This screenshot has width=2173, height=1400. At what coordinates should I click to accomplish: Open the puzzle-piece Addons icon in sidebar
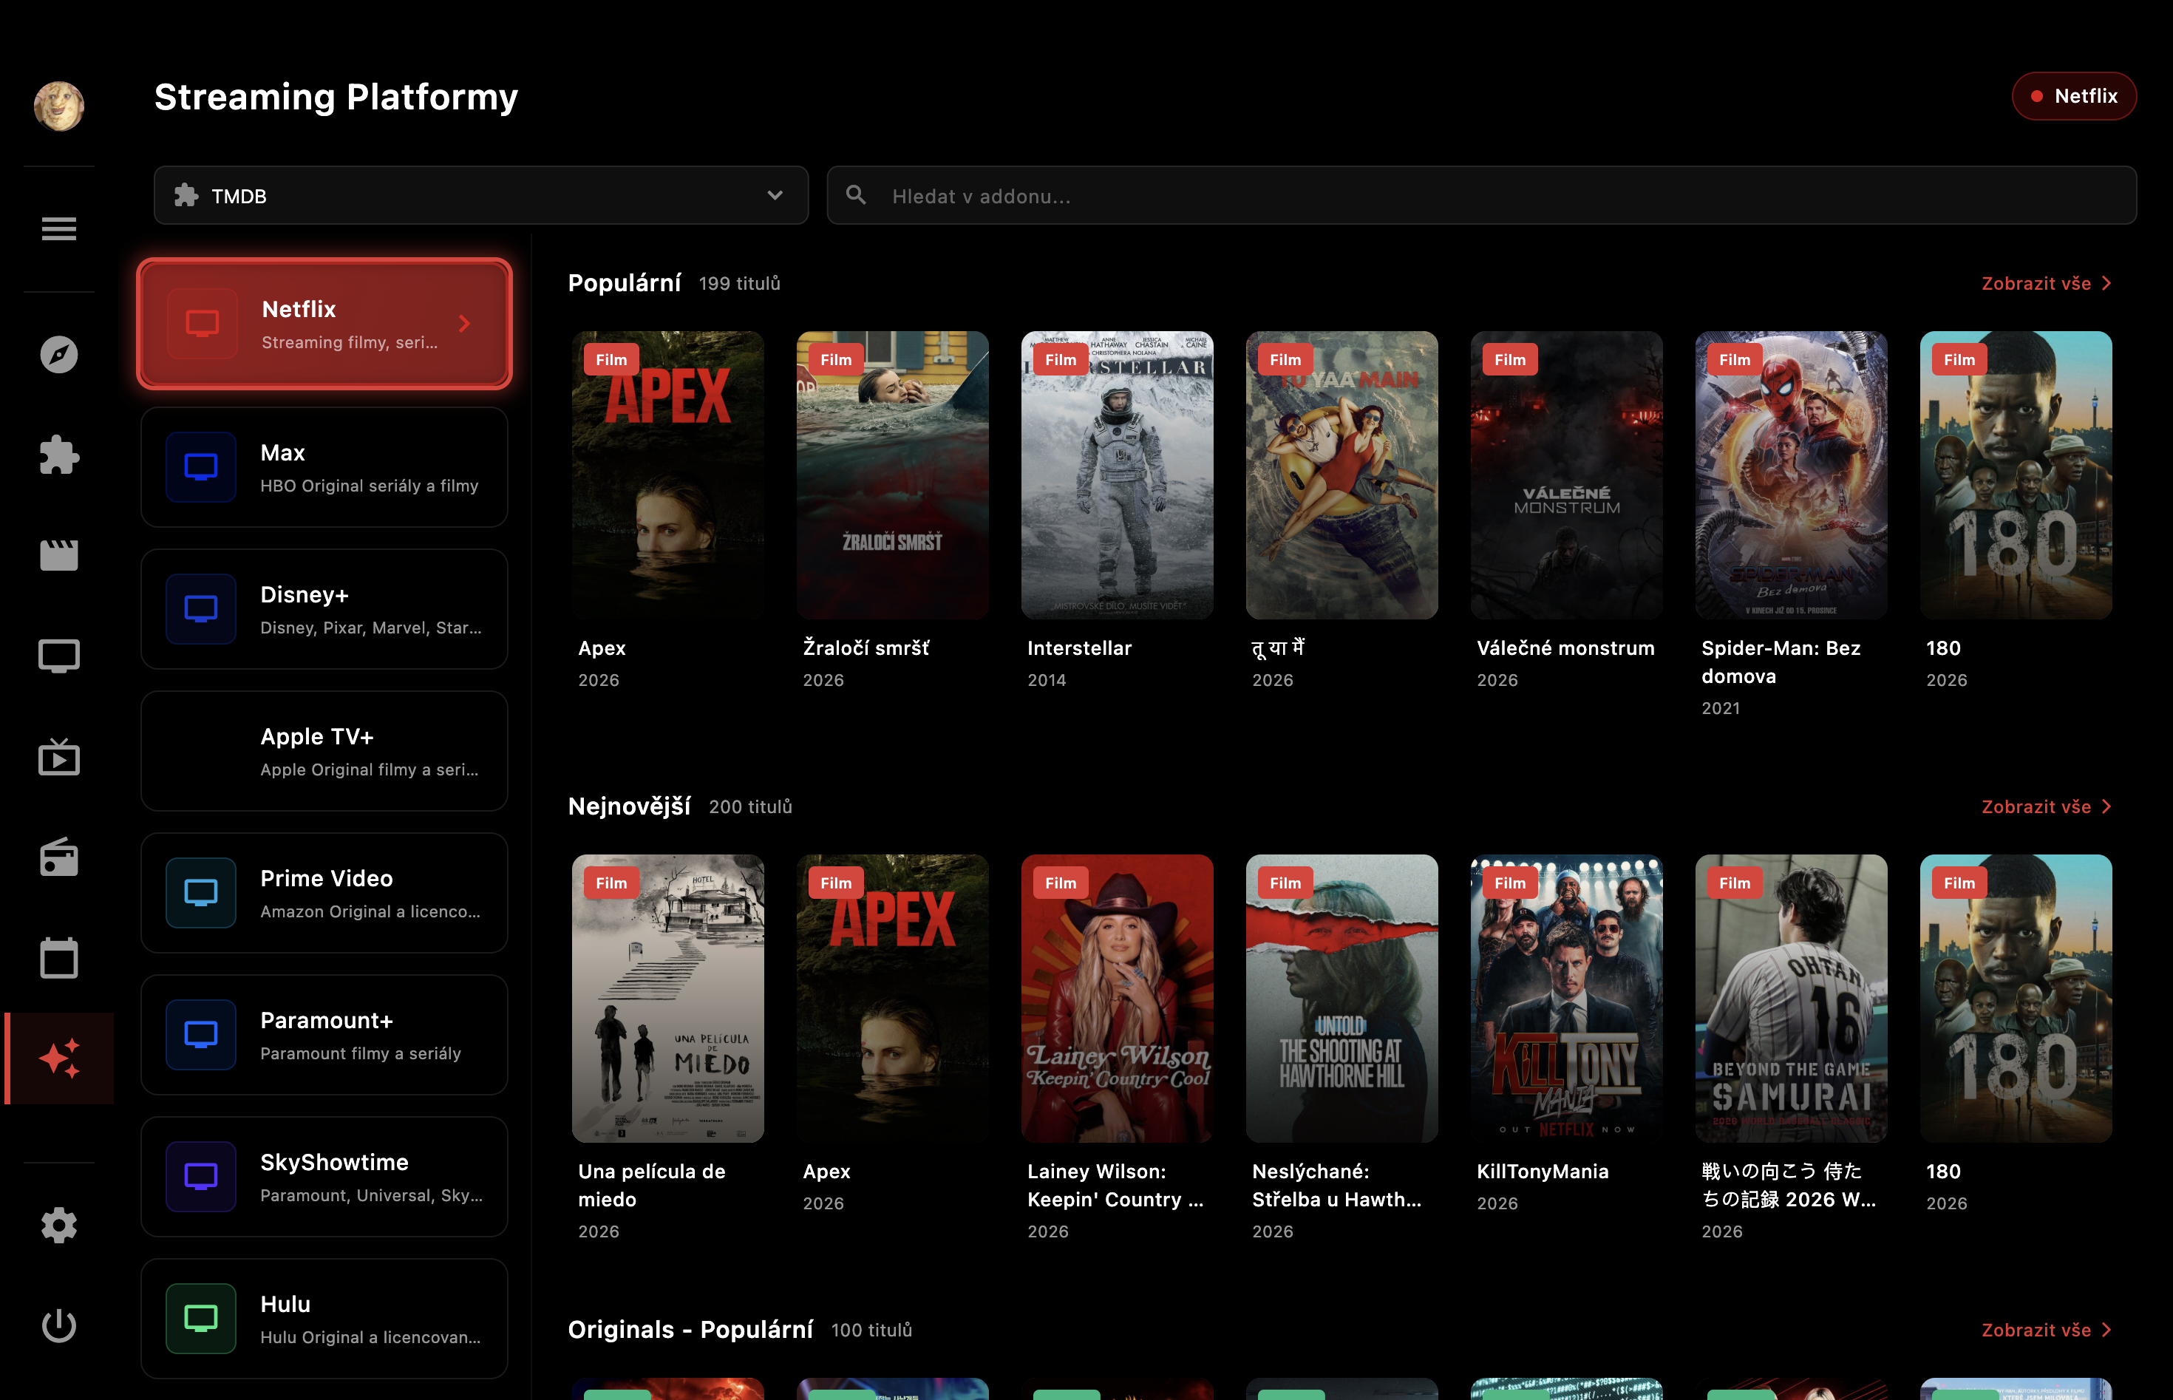tap(59, 455)
